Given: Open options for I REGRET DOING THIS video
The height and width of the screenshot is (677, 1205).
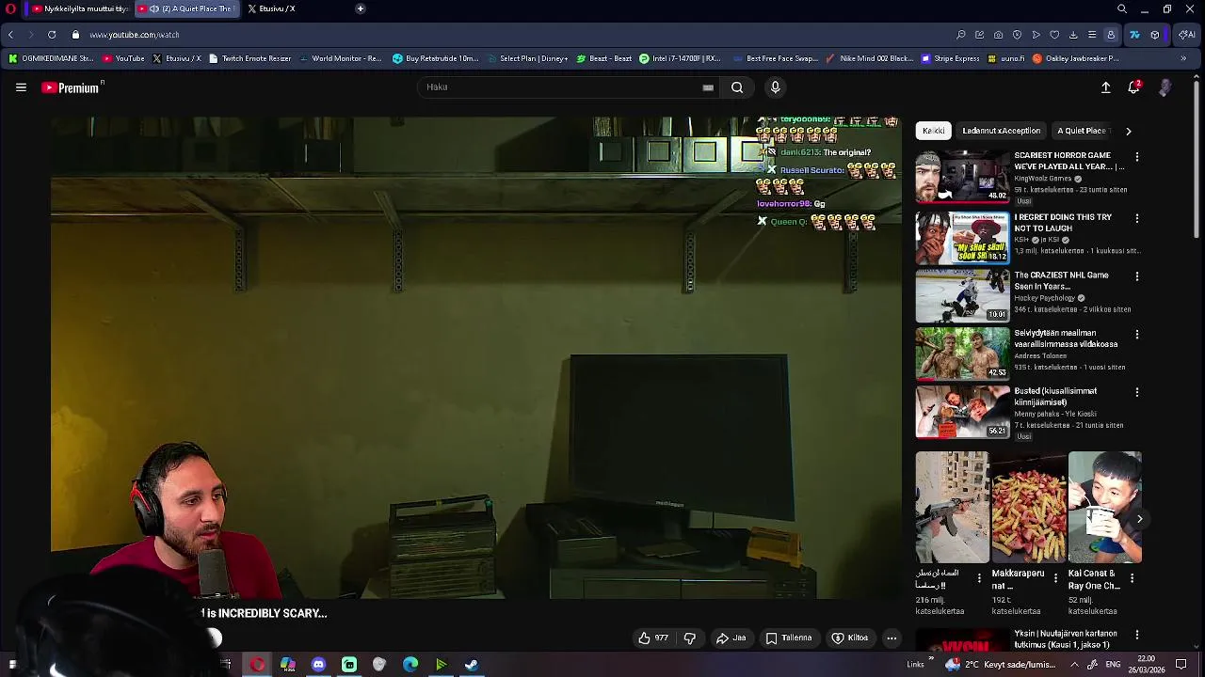Looking at the screenshot, I should point(1137,218).
